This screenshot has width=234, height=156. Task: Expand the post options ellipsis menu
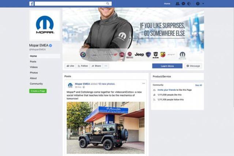(x=144, y=83)
